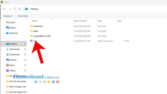Screen dimensions: 167x94
Task: Click Desktop in the address bar
Action: [x=34, y=9]
